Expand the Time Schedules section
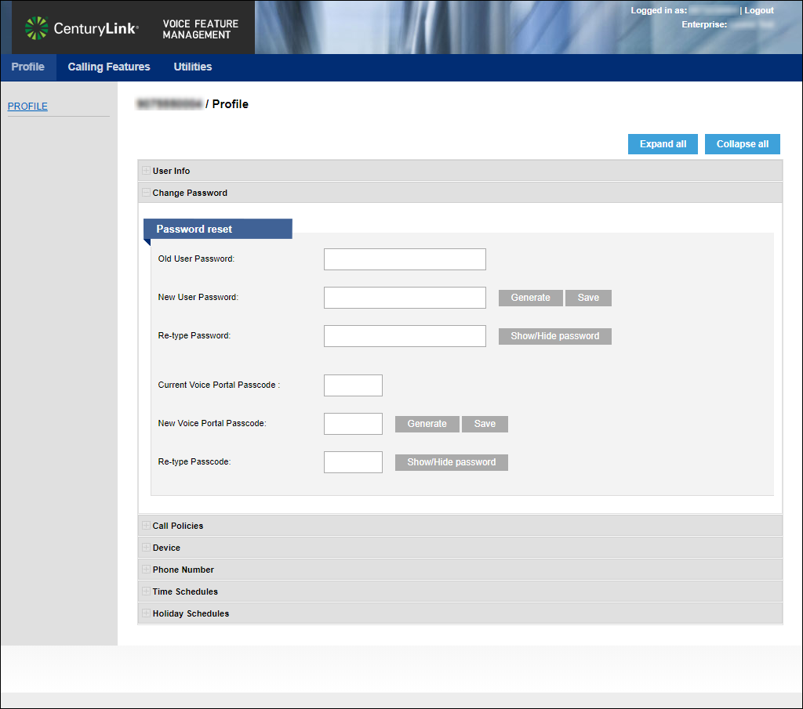This screenshot has height=709, width=803. 460,591
